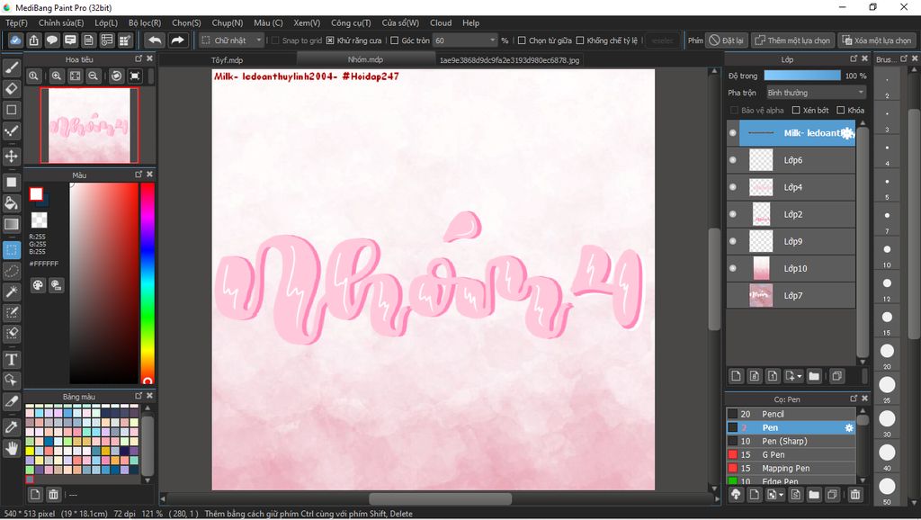This screenshot has width=921, height=520.
Task: Click Đặt lại reset button
Action: [x=726, y=40]
